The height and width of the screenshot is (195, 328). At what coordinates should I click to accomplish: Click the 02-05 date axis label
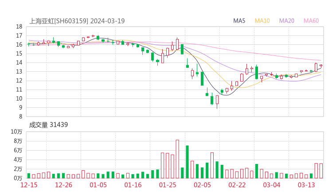[202, 185]
